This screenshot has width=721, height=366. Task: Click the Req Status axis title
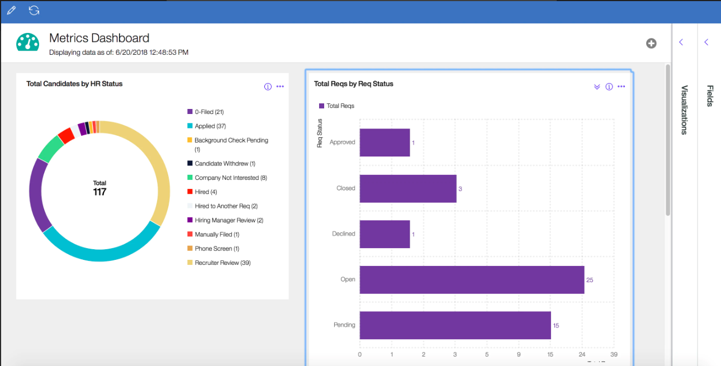320,133
